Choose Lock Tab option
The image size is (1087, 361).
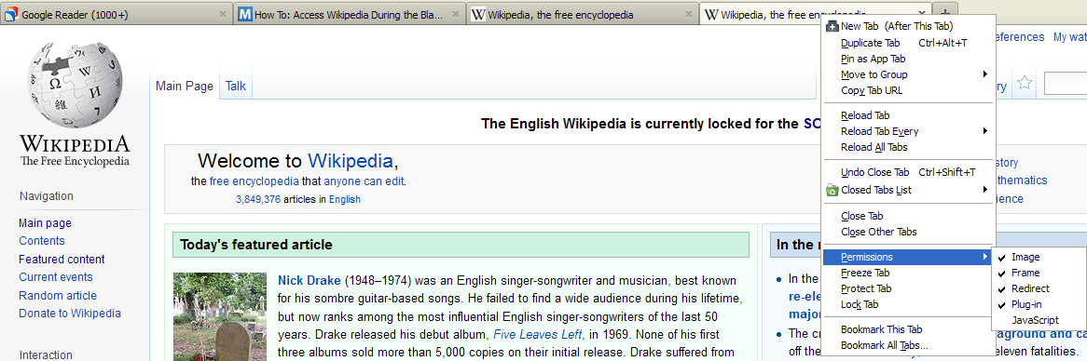point(908,304)
